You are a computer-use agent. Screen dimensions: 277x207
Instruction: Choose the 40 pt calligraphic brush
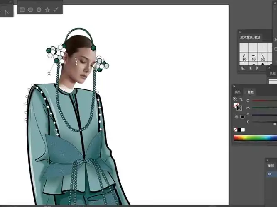tap(253, 57)
